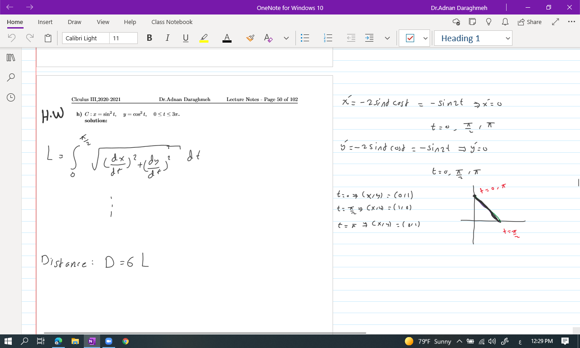Viewport: 580px width, 348px height.
Task: Open the Heading 1 styles dropdown
Action: 473,39
